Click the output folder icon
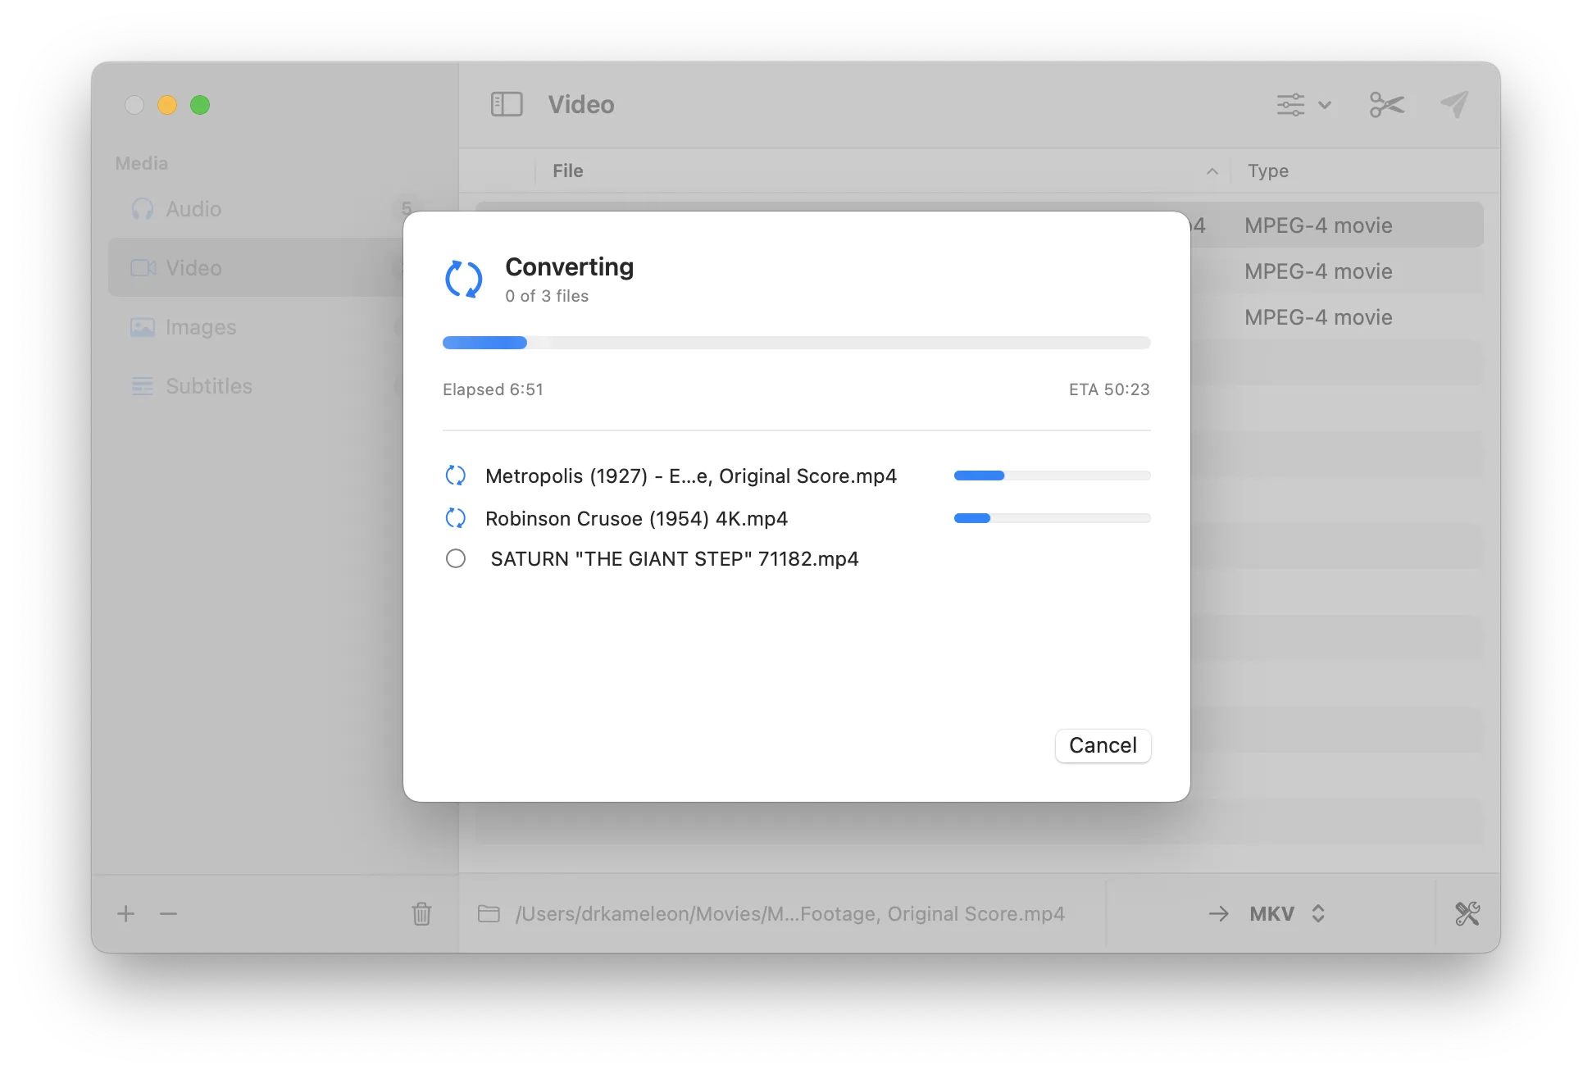Image resolution: width=1592 pixels, height=1074 pixels. (x=489, y=913)
